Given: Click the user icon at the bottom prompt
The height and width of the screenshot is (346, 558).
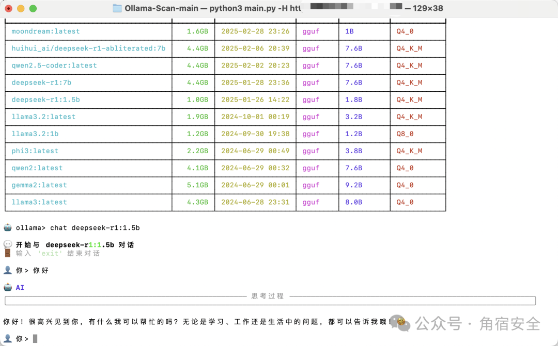Looking at the screenshot, I should click(x=8, y=338).
